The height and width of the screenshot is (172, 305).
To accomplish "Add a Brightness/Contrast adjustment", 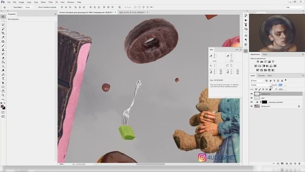I will (x=257, y=62).
